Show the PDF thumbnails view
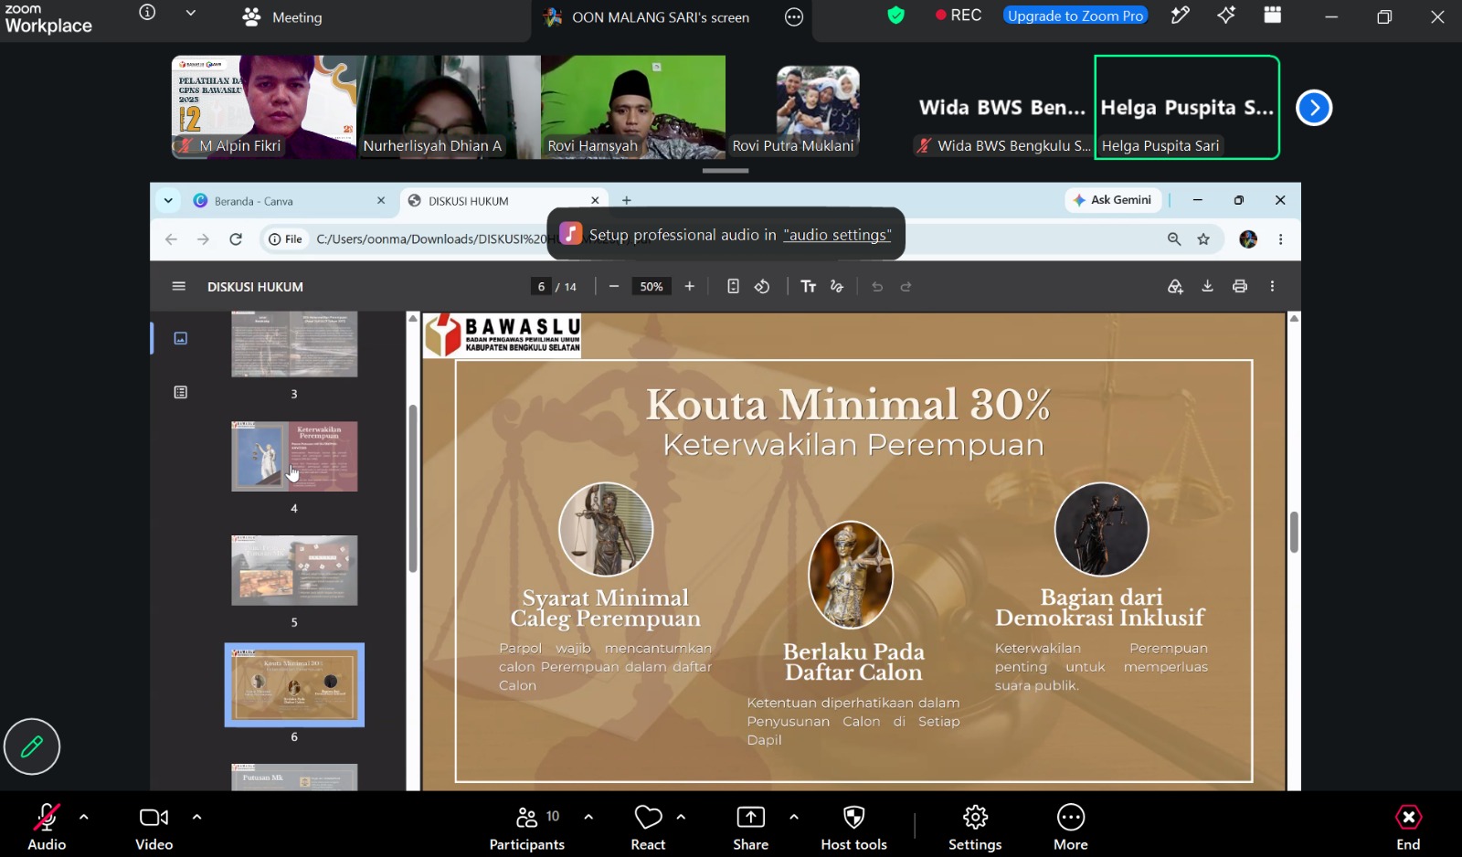 point(181,338)
